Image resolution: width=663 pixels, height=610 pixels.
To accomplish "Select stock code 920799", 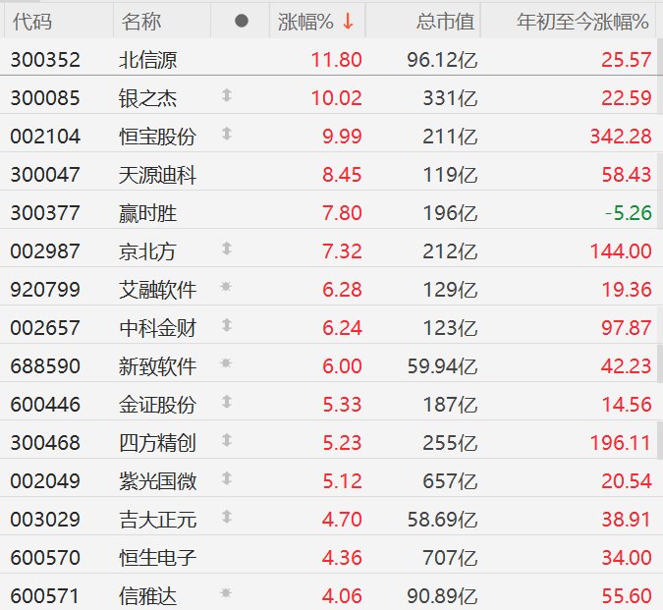I will click(x=45, y=290).
